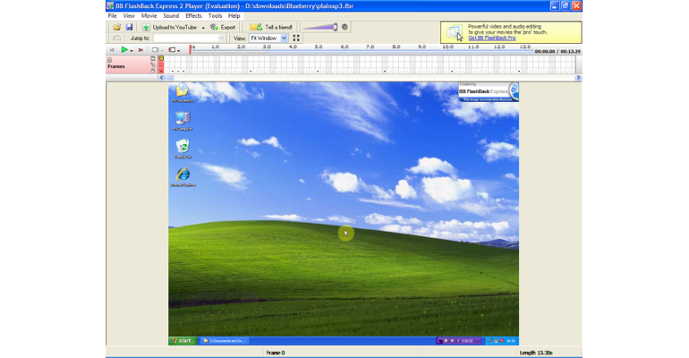Click Recycle Bin icon in recorded desktop
689x358 pixels.
point(183,149)
